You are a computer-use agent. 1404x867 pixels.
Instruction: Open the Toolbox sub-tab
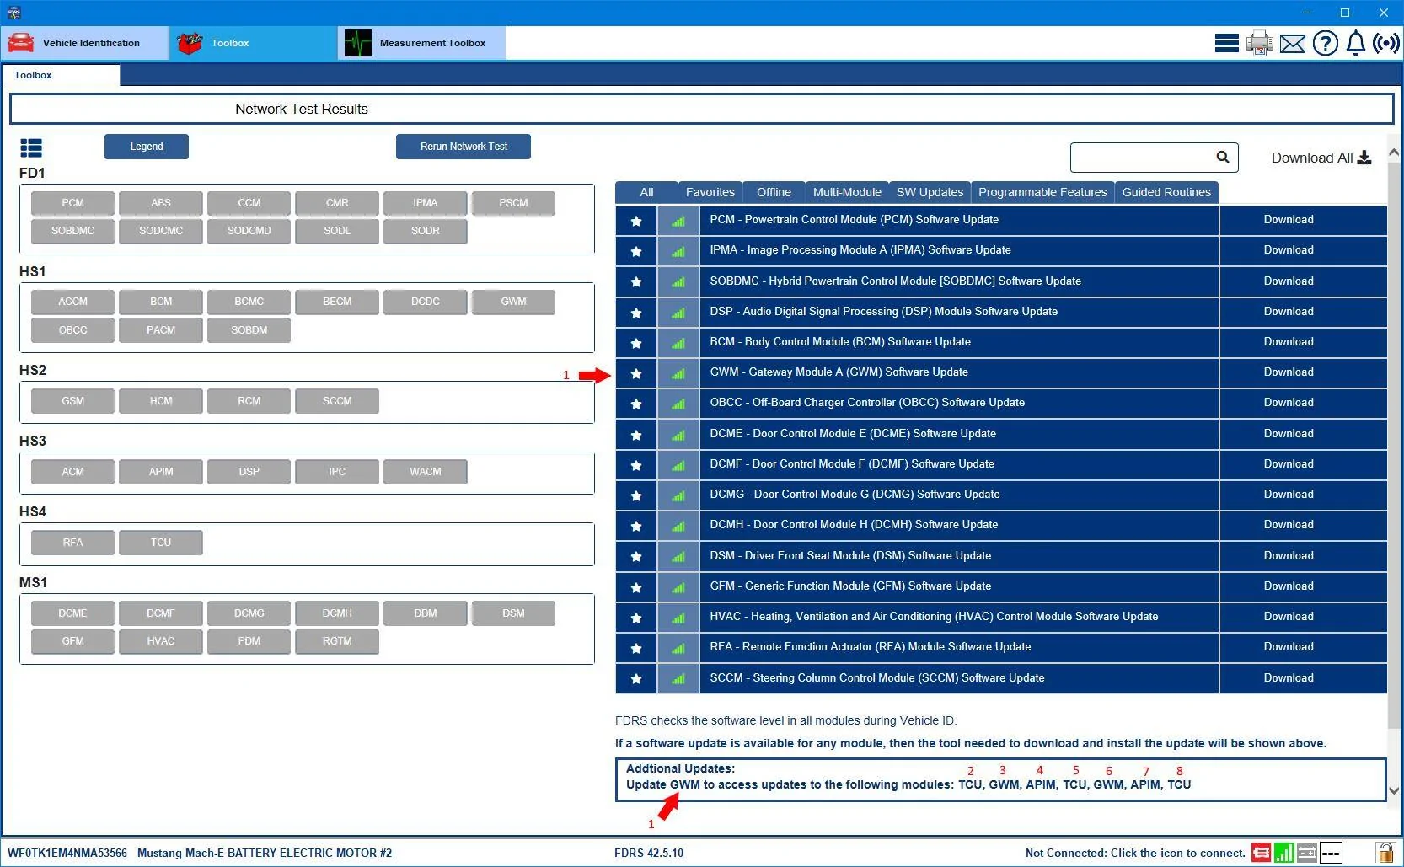(x=61, y=75)
